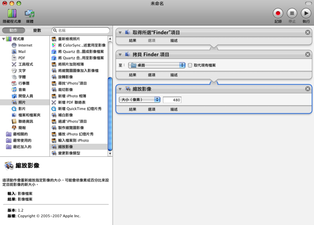Remove the 拷貝 Finder 項目 action

tap(308, 55)
